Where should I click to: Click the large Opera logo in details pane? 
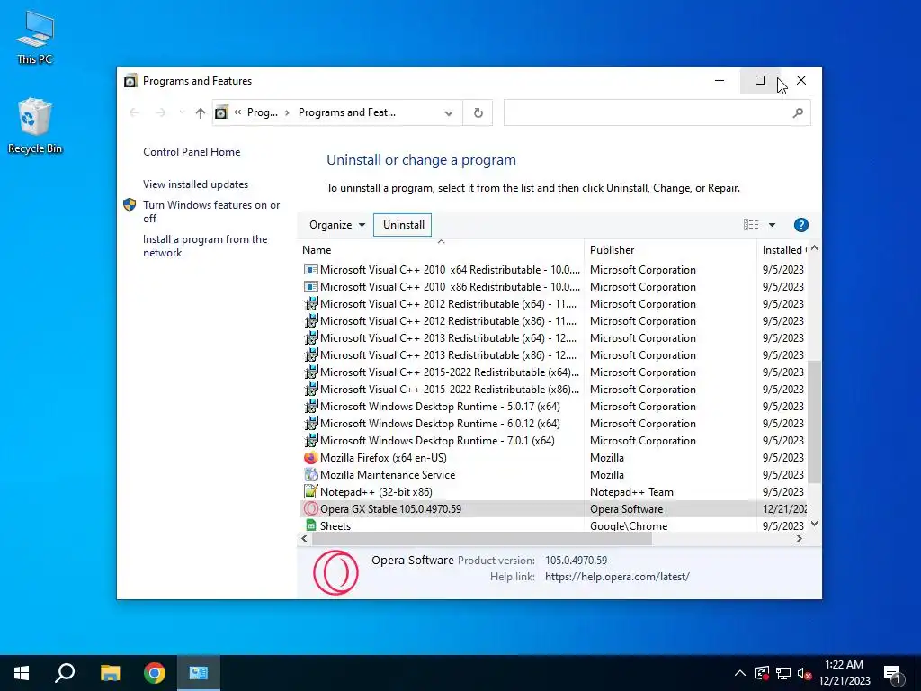[x=335, y=572]
